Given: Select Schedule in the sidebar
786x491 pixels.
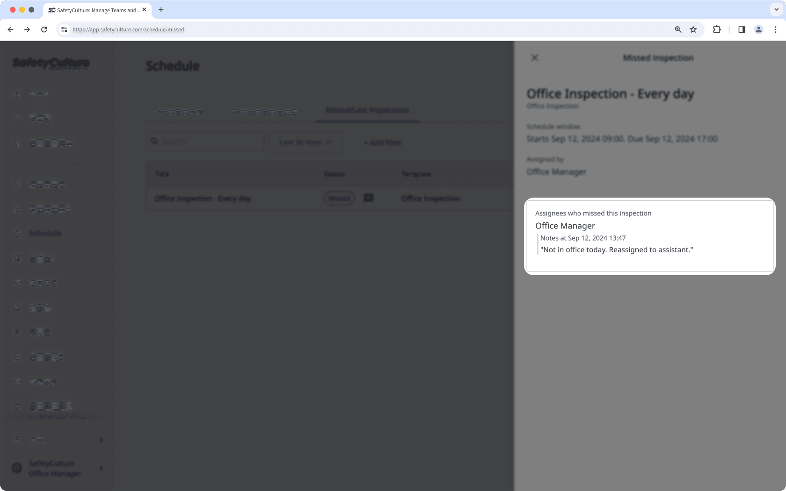Looking at the screenshot, I should pyautogui.click(x=45, y=233).
